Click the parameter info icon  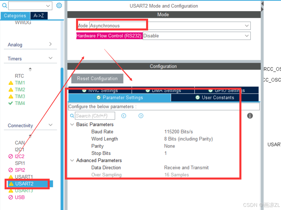(250, 116)
